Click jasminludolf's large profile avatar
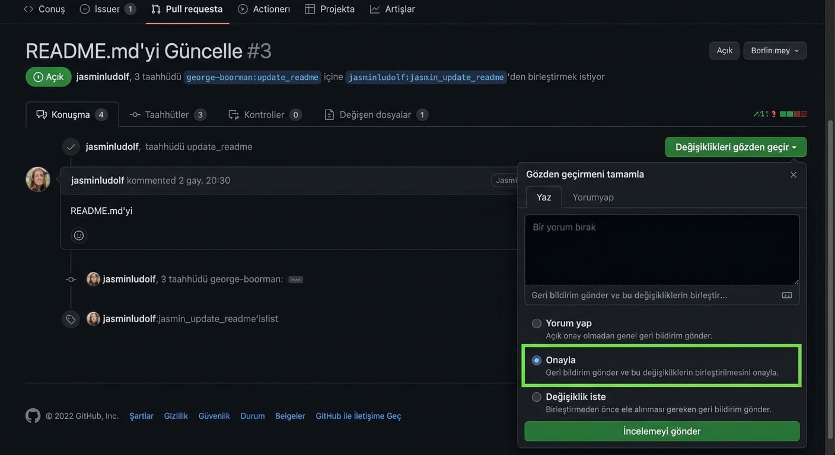The height and width of the screenshot is (455, 835). (x=38, y=180)
